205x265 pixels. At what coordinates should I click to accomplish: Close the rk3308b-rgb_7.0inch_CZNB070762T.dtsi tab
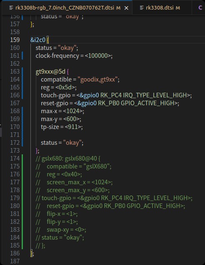(x=126, y=8)
